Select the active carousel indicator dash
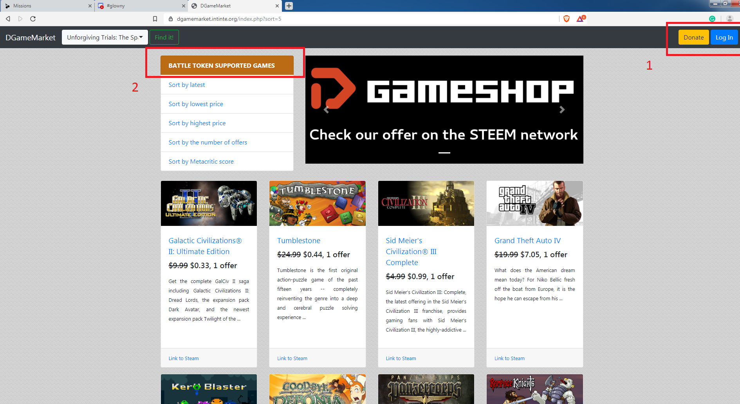The height and width of the screenshot is (404, 740). point(444,153)
